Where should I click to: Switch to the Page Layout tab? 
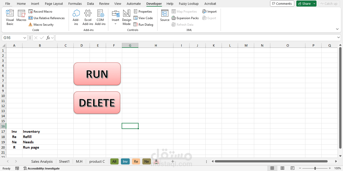[54, 4]
